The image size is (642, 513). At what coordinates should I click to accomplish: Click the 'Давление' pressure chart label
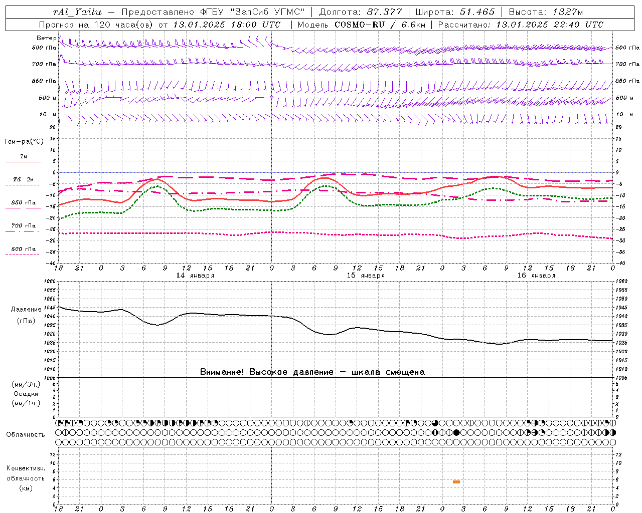(x=26, y=310)
